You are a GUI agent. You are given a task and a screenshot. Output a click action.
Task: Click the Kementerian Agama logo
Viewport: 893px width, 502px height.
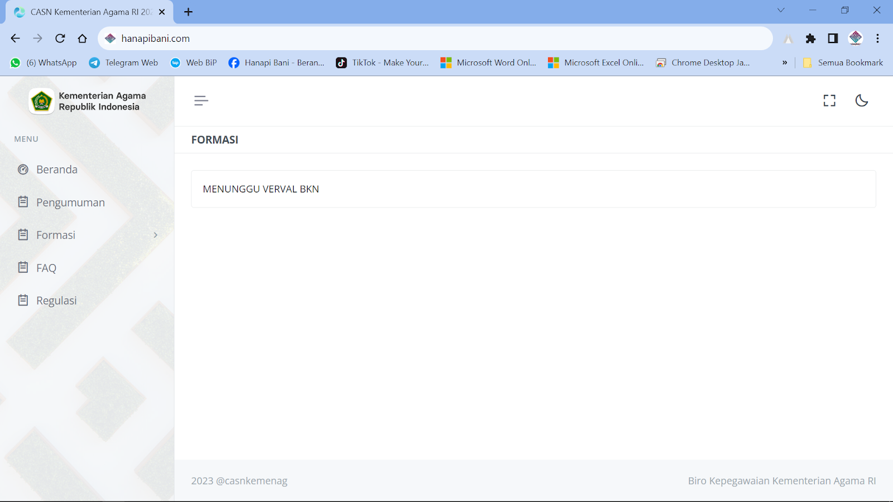coord(41,102)
